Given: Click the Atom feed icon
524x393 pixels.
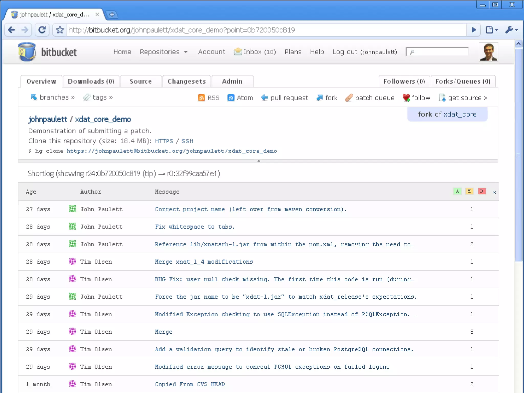Looking at the screenshot, I should tap(231, 98).
